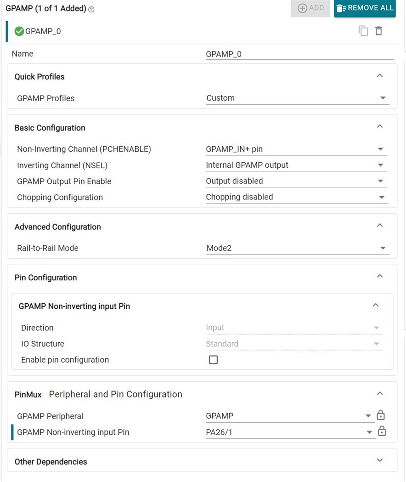Toggle the Non-inverting input Pin lock icon
The width and height of the screenshot is (406, 482).
[x=382, y=431]
